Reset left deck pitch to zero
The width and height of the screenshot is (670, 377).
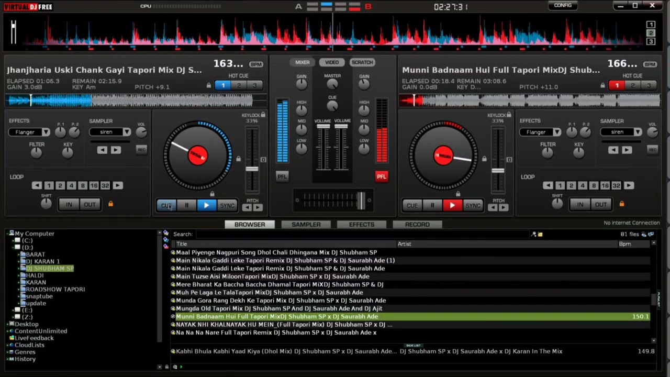coord(263,160)
